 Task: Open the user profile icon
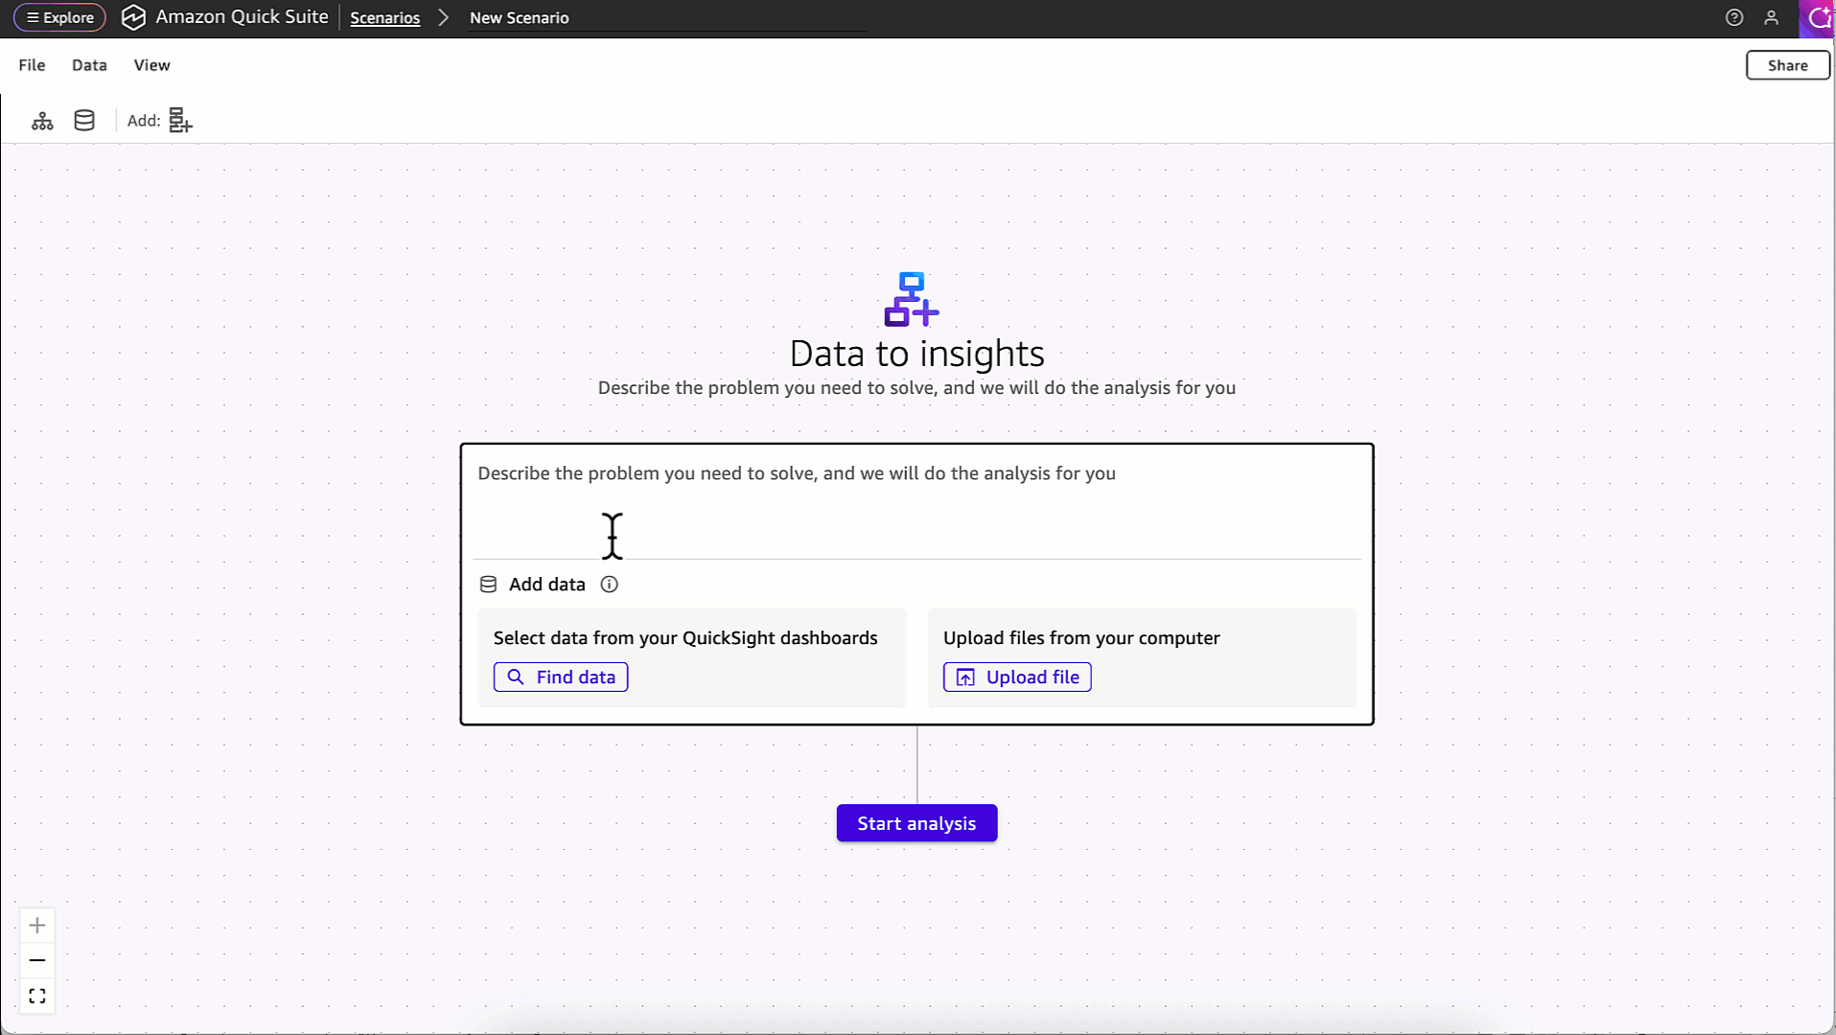point(1773,17)
